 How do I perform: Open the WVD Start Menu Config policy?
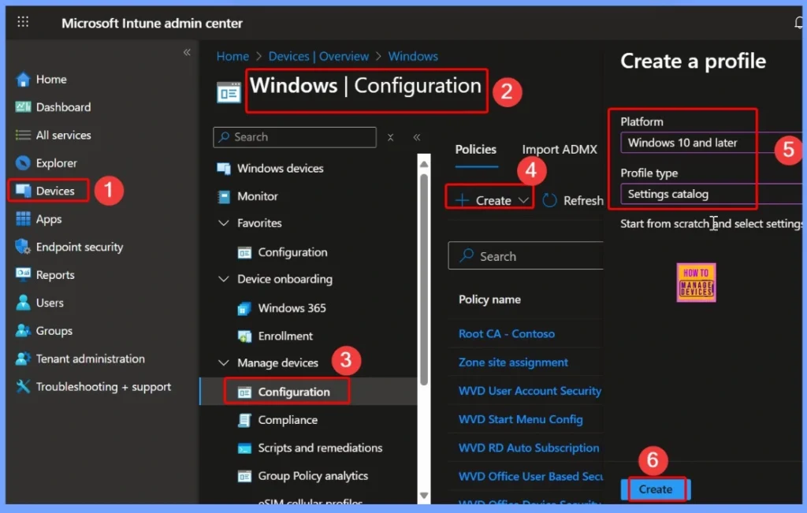(x=520, y=420)
